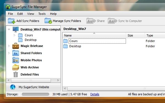165x103 pixels.
Task: Open the Mobile Photos icon
Action: click(x=16, y=60)
